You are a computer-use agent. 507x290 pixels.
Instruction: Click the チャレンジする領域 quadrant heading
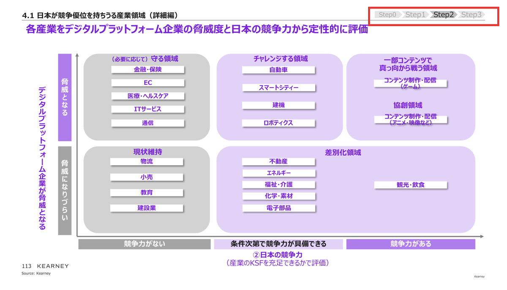(280, 59)
